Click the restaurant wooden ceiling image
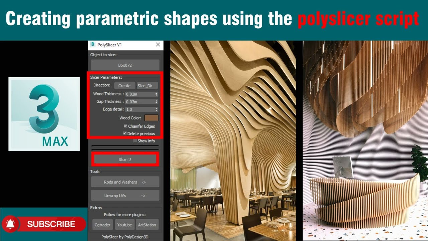The image size is (428, 241). point(233,141)
